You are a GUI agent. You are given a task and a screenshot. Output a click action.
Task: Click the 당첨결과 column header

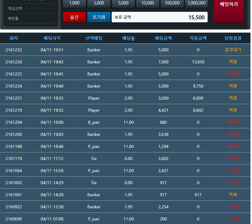click(x=233, y=38)
